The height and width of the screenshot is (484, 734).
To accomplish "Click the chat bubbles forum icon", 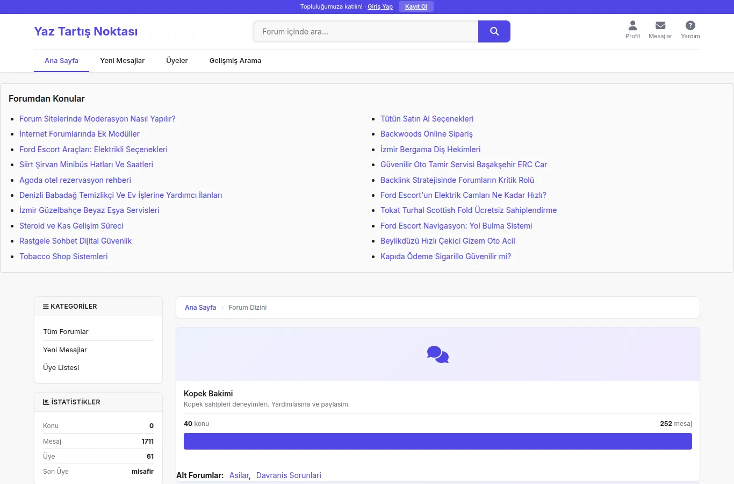I will click(438, 354).
